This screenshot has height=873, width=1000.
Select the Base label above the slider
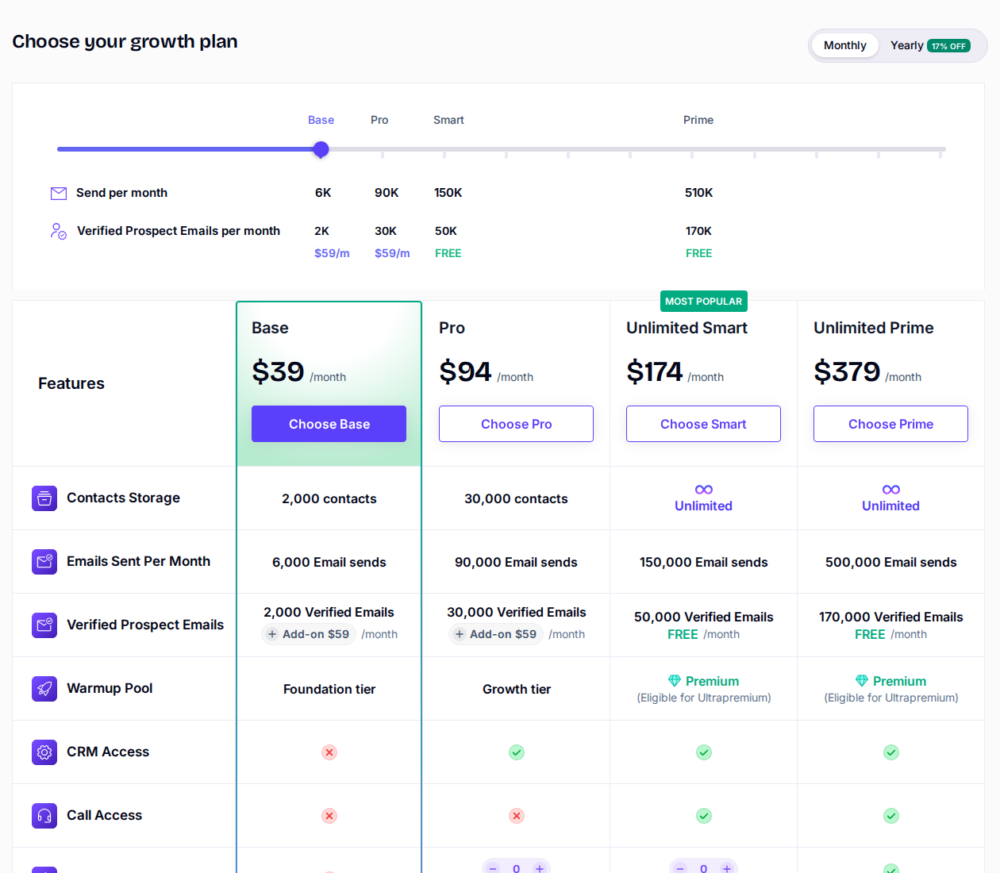(321, 120)
